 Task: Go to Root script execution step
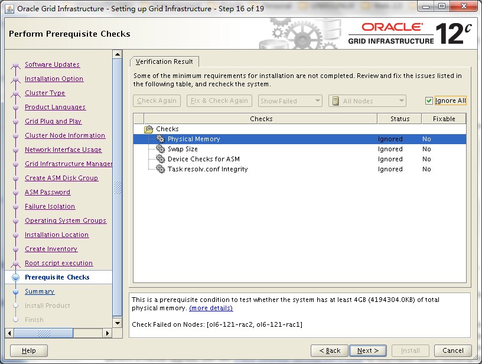[58, 263]
